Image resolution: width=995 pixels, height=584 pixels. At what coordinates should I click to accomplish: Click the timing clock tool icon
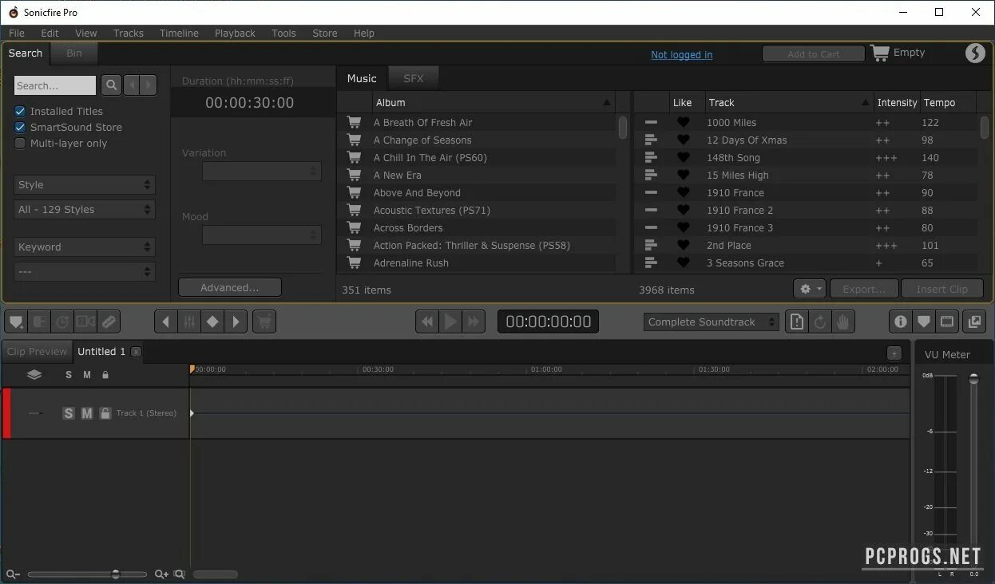coord(62,322)
